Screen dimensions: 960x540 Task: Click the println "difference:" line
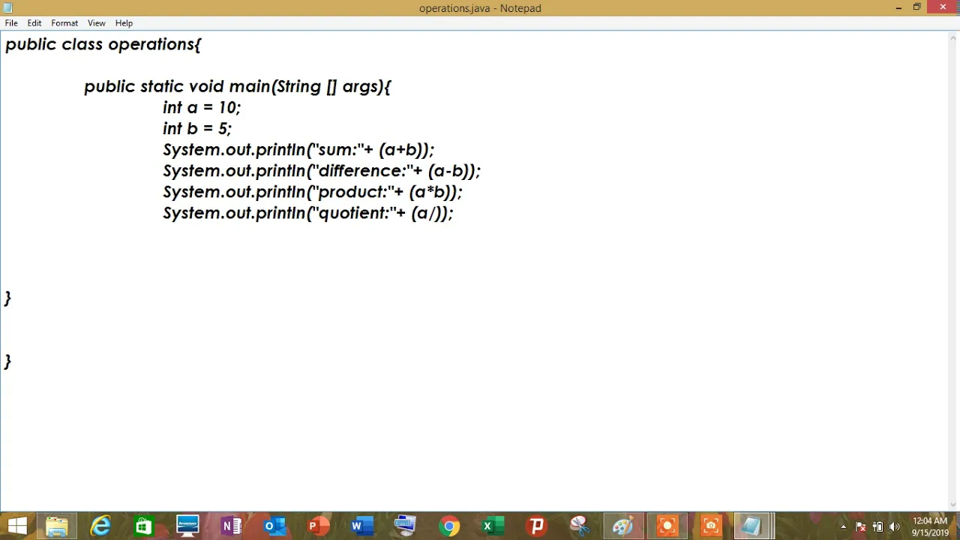coord(322,171)
